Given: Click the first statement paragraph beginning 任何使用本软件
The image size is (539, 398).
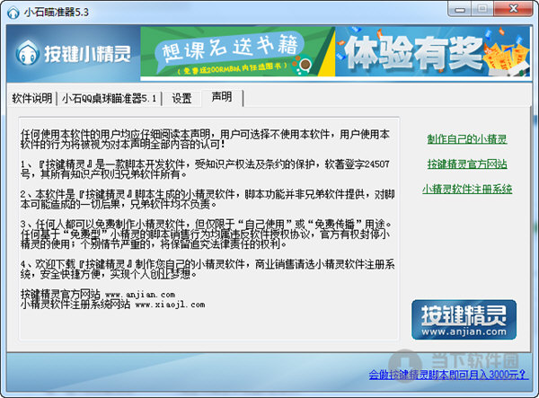Looking at the screenshot, I should click(205, 139).
